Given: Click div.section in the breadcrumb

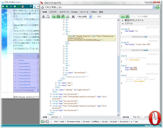Looking at the screenshot, I should click(124, 121).
